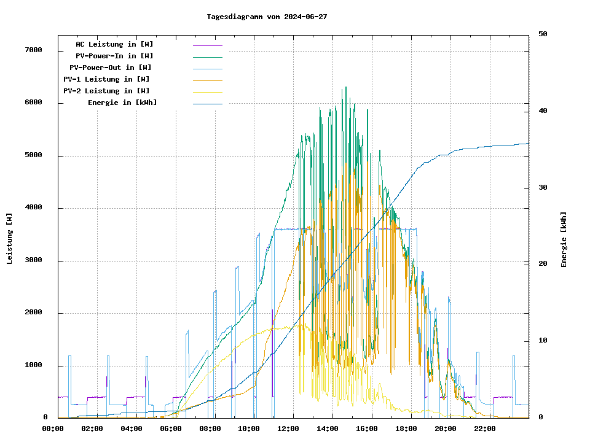Click the 'Energie in [kWh]' legend entry

[122, 103]
